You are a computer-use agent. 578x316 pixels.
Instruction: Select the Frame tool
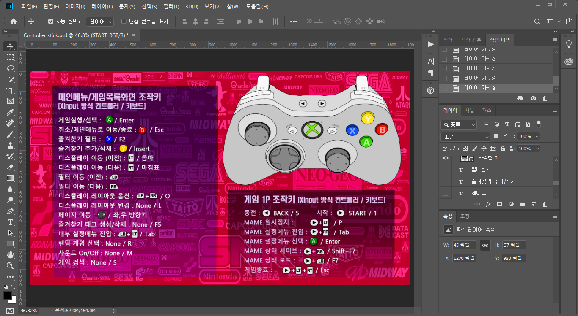pos(10,101)
